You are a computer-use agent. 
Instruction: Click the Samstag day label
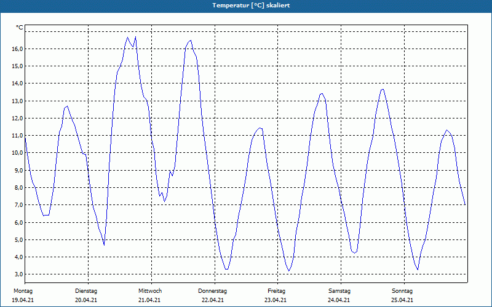coord(339,291)
